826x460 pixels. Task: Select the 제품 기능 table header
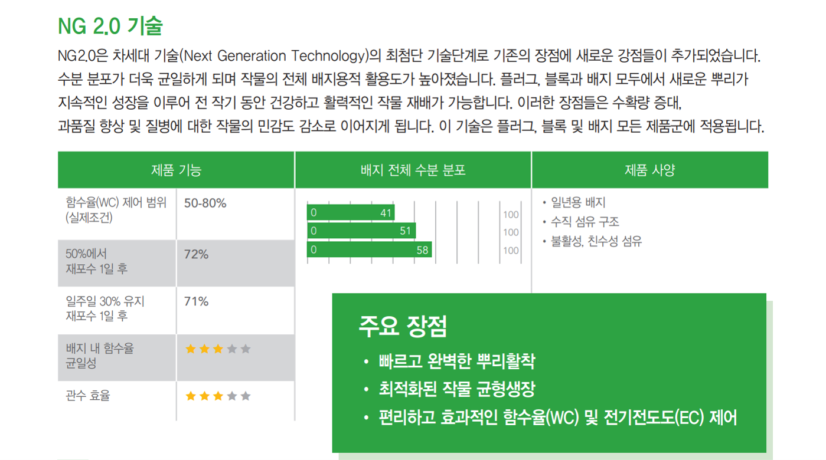[x=176, y=170]
